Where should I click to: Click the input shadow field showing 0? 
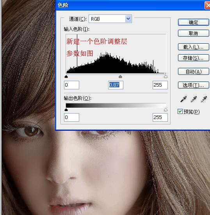pos(71,85)
